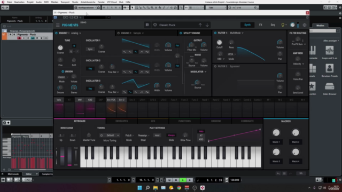Viewport: 342px width, 192px height.
Task: Toggle Utility Engine power button
Action: pyautogui.click(x=181, y=33)
